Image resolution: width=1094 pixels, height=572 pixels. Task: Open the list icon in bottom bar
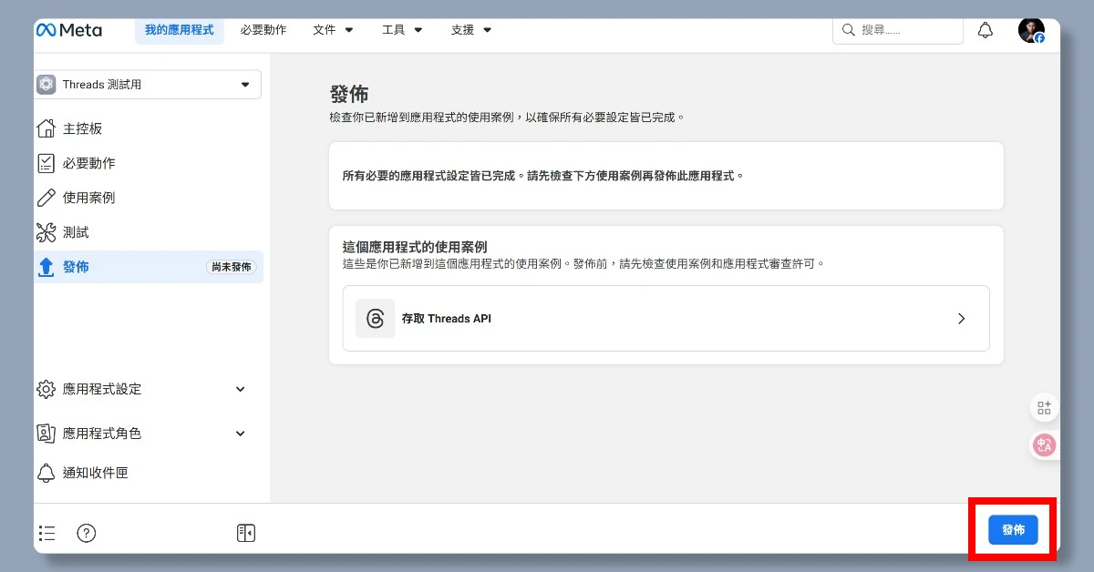pos(47,533)
